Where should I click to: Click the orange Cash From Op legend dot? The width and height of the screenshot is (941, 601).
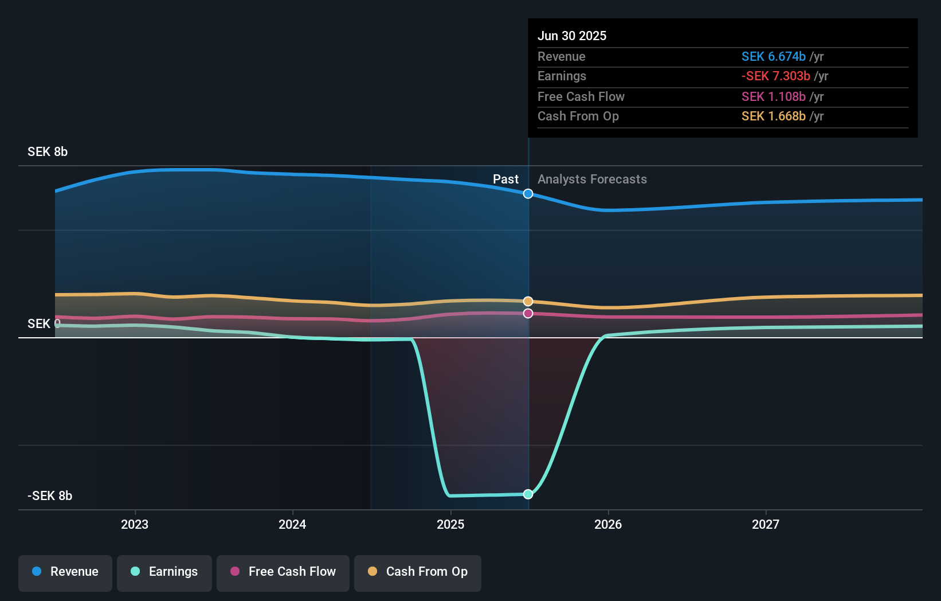point(373,572)
